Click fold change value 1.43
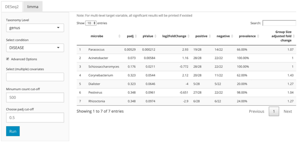Screen dimensions: 298x143 pyautogui.click(x=290, y=75)
